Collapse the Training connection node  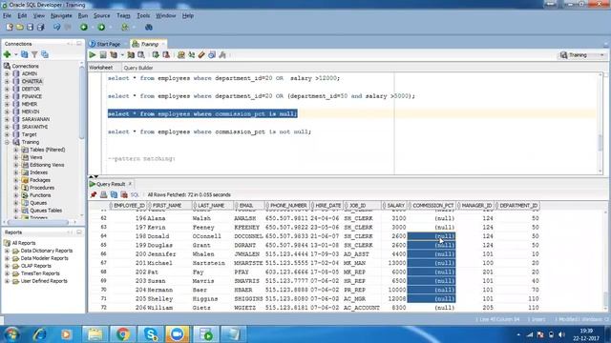[x=7, y=142]
